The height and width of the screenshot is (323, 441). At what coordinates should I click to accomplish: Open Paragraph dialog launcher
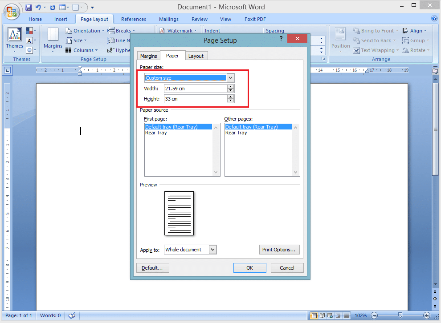(x=323, y=59)
